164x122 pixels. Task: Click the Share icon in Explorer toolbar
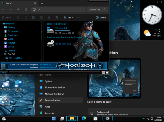coord(49,18)
